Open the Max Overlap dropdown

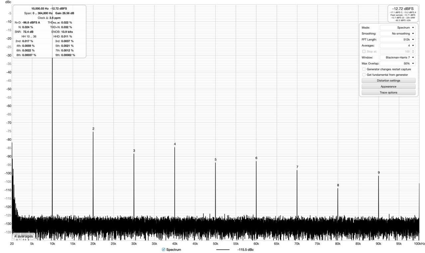coord(398,63)
